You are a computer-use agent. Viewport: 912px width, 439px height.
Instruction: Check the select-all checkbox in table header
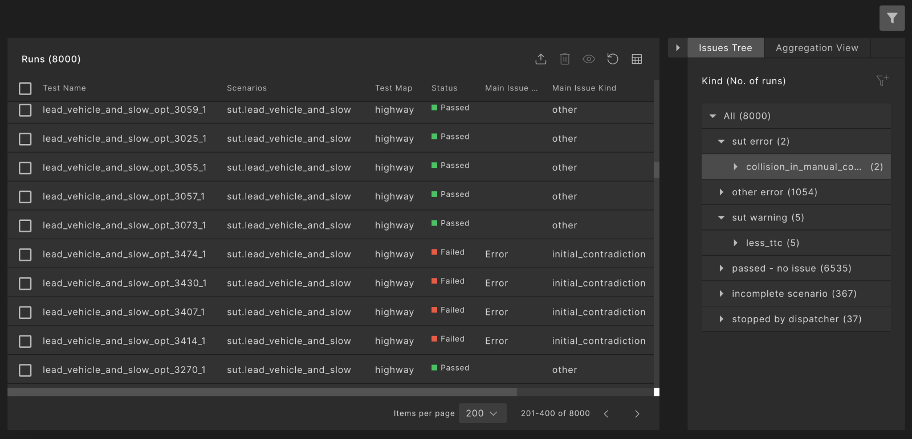[25, 88]
